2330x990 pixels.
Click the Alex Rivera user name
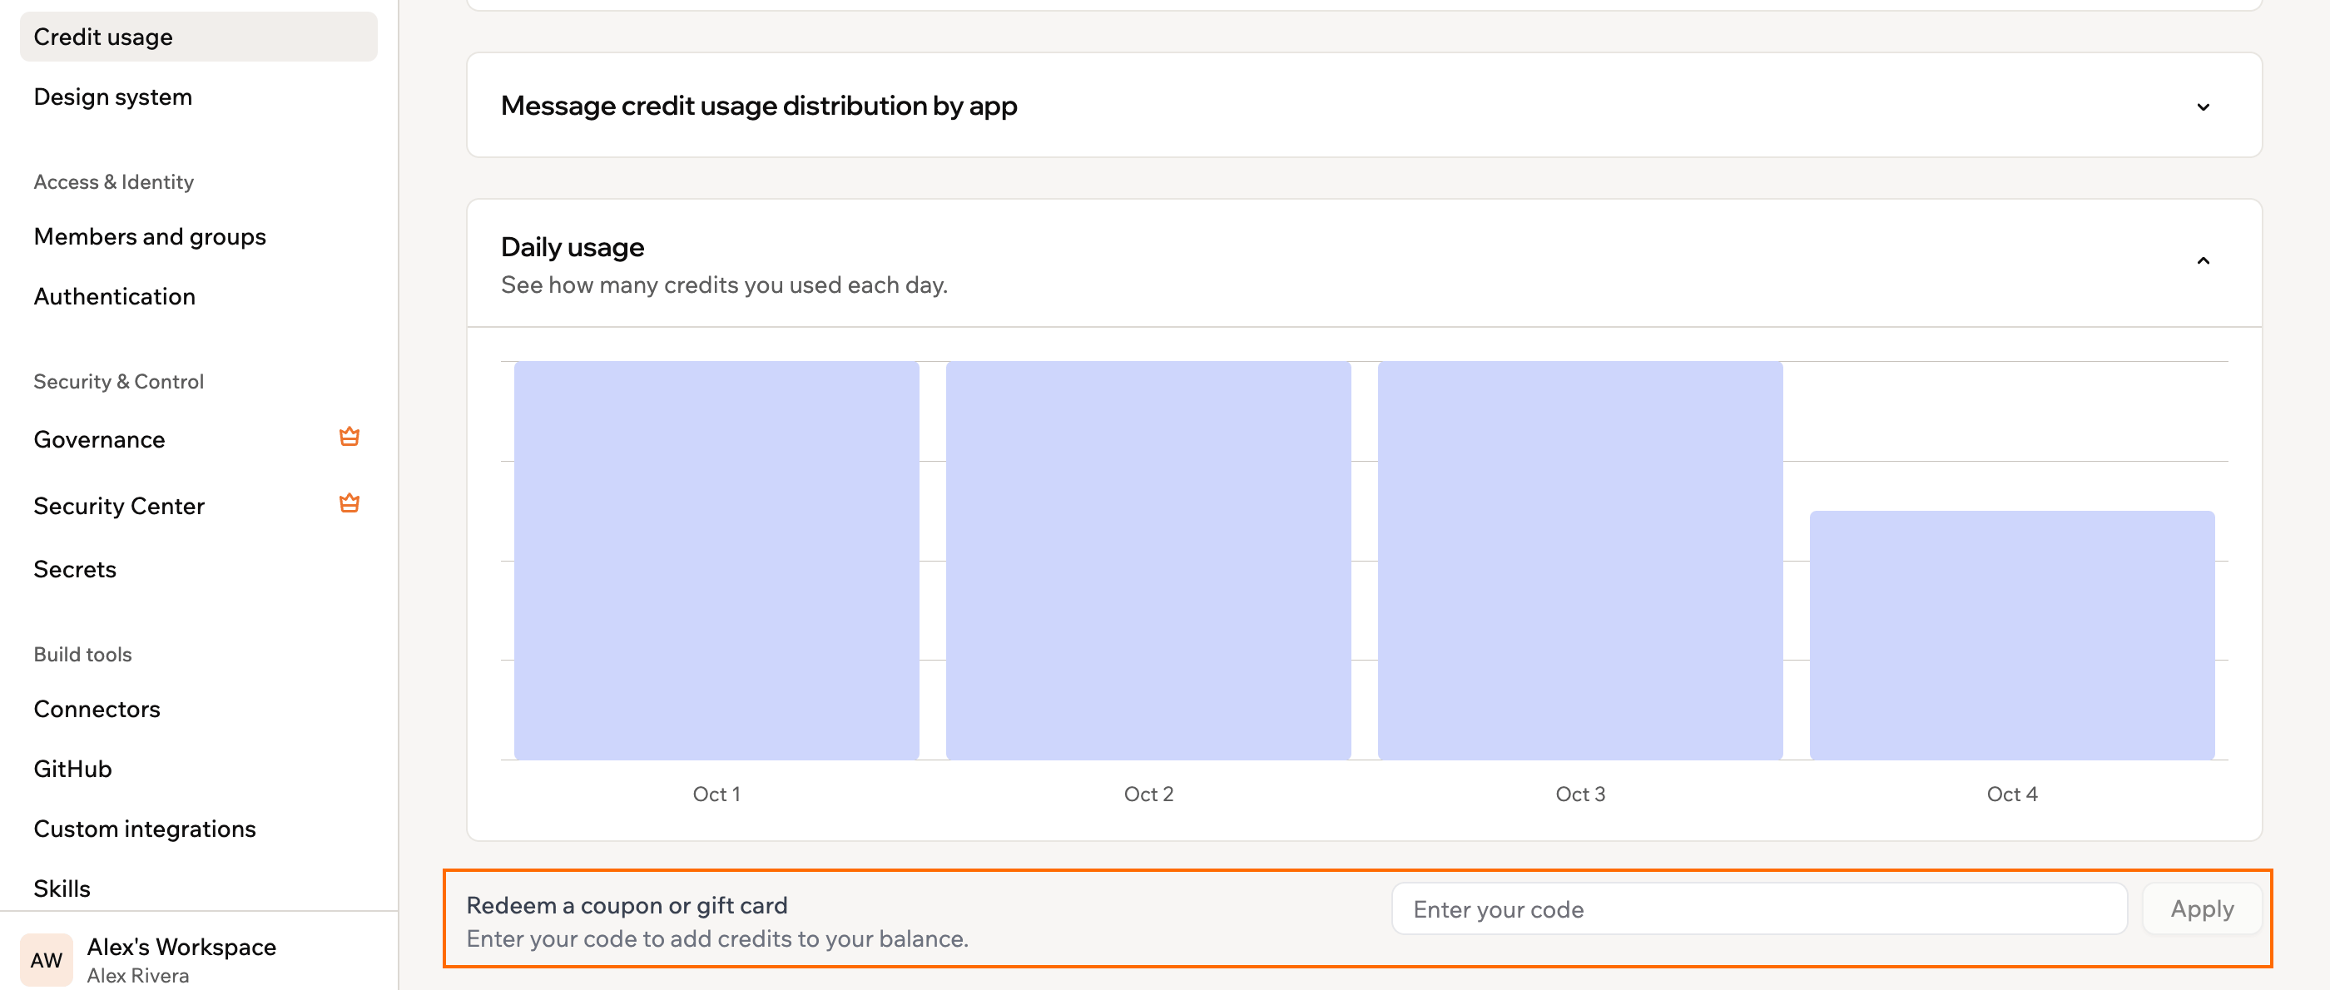click(x=137, y=976)
